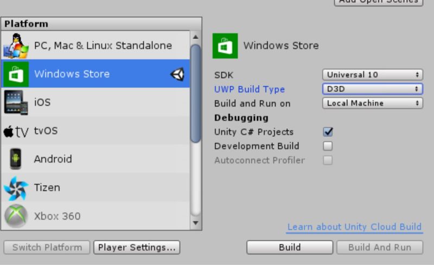Select the Tizen platform label
The image size is (434, 265).
pos(47,188)
